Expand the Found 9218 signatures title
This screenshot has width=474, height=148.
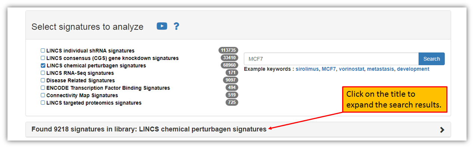[149, 129]
